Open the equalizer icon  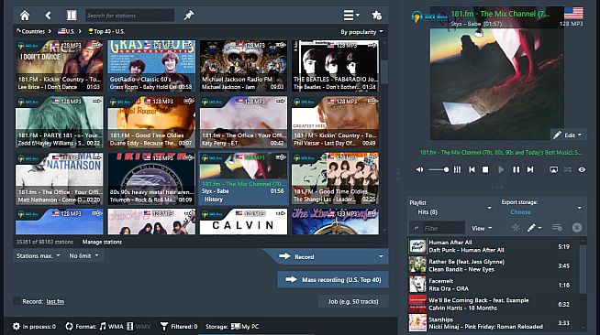[457, 169]
